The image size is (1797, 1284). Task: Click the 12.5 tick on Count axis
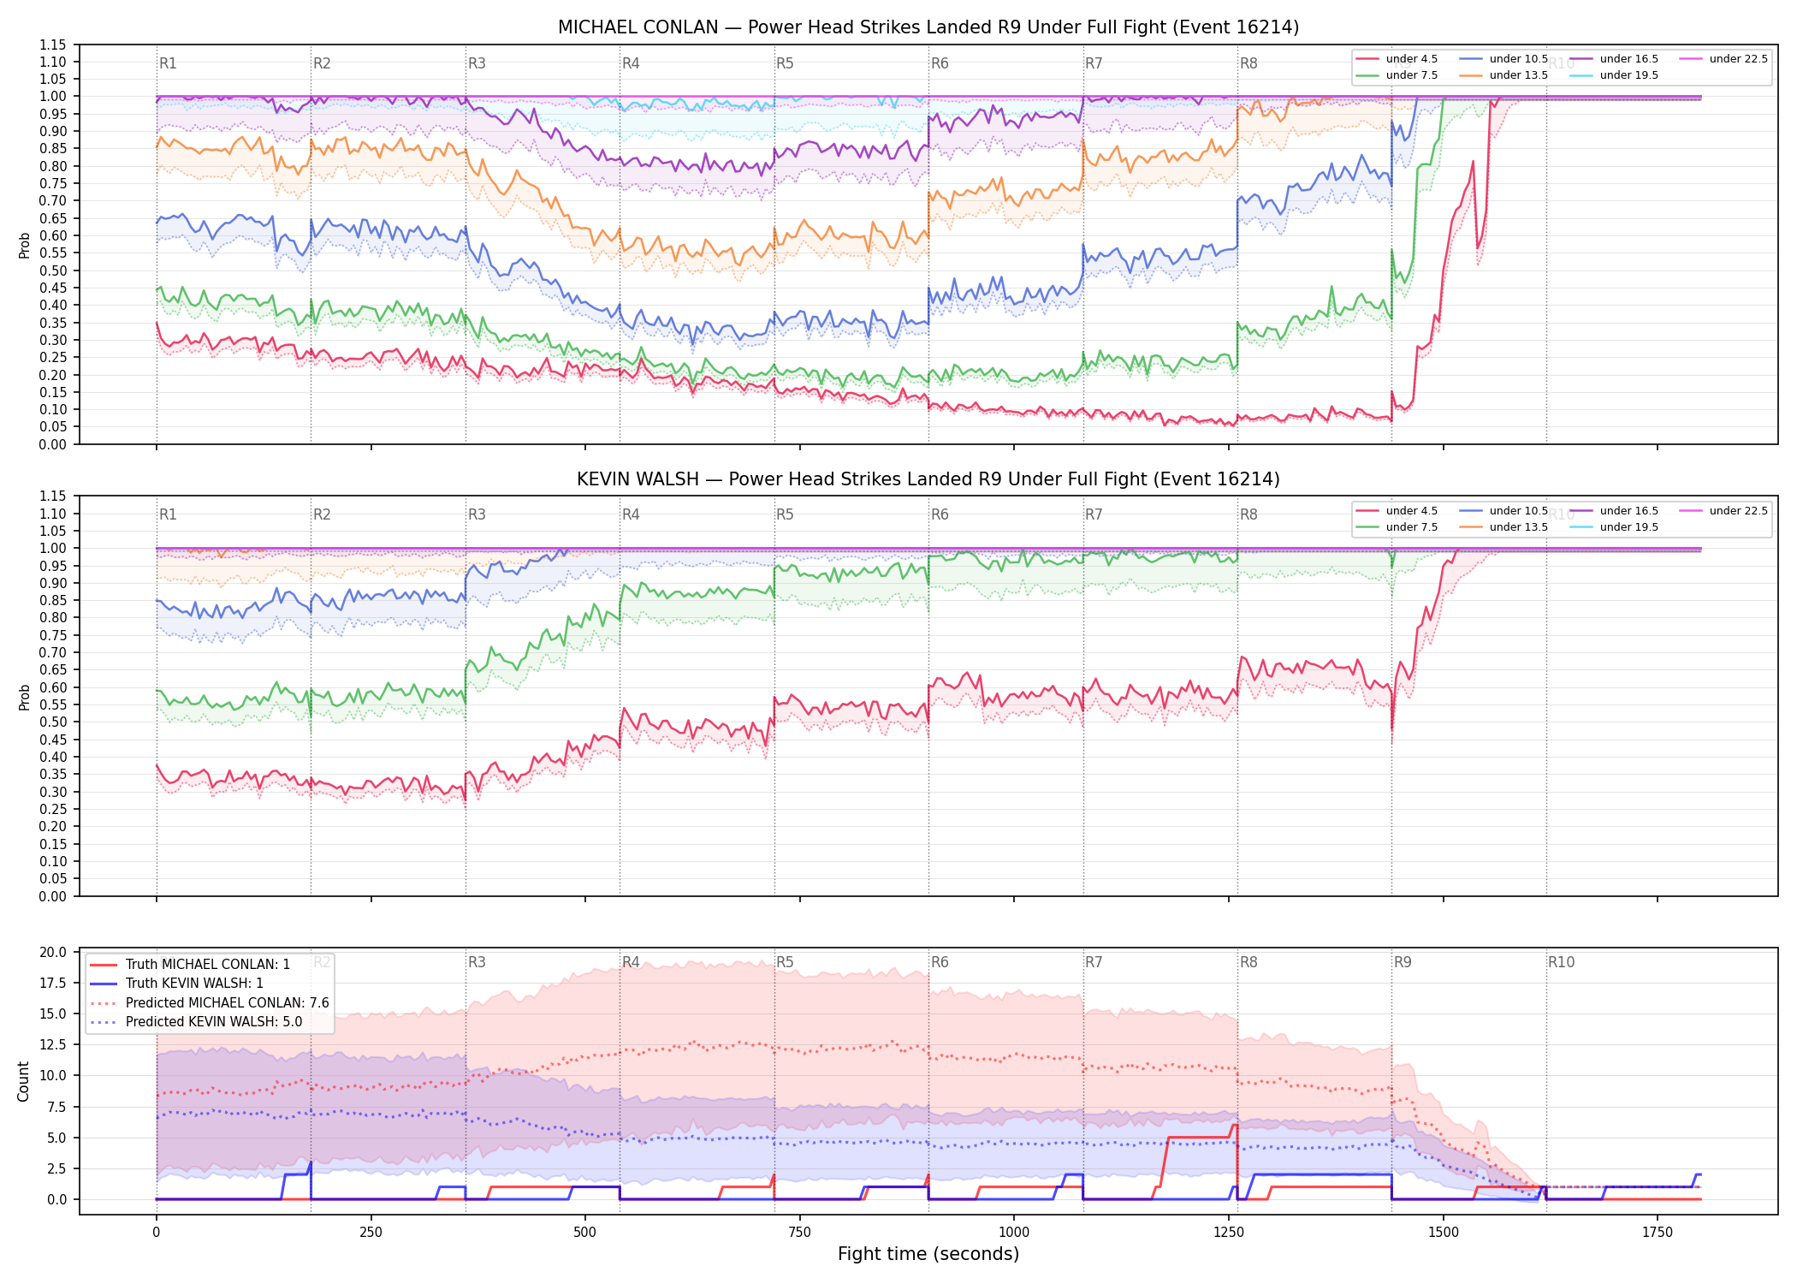(x=53, y=1045)
